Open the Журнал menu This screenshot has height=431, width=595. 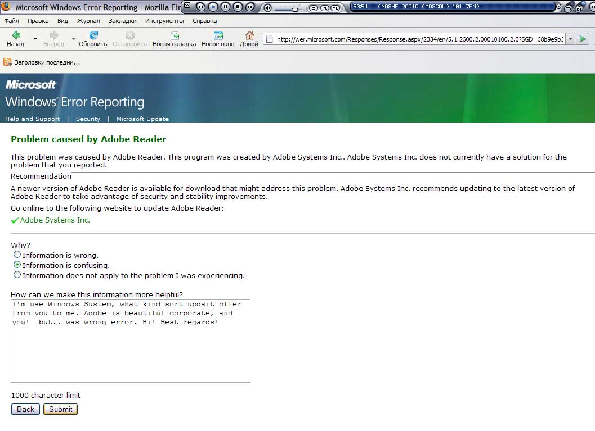pyautogui.click(x=88, y=21)
